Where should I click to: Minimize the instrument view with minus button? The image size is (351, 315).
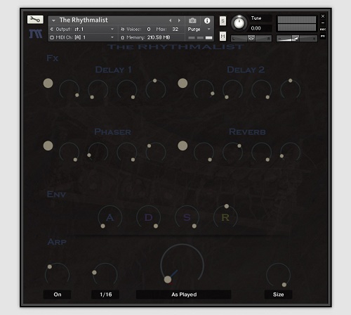pyautogui.click(x=323, y=23)
